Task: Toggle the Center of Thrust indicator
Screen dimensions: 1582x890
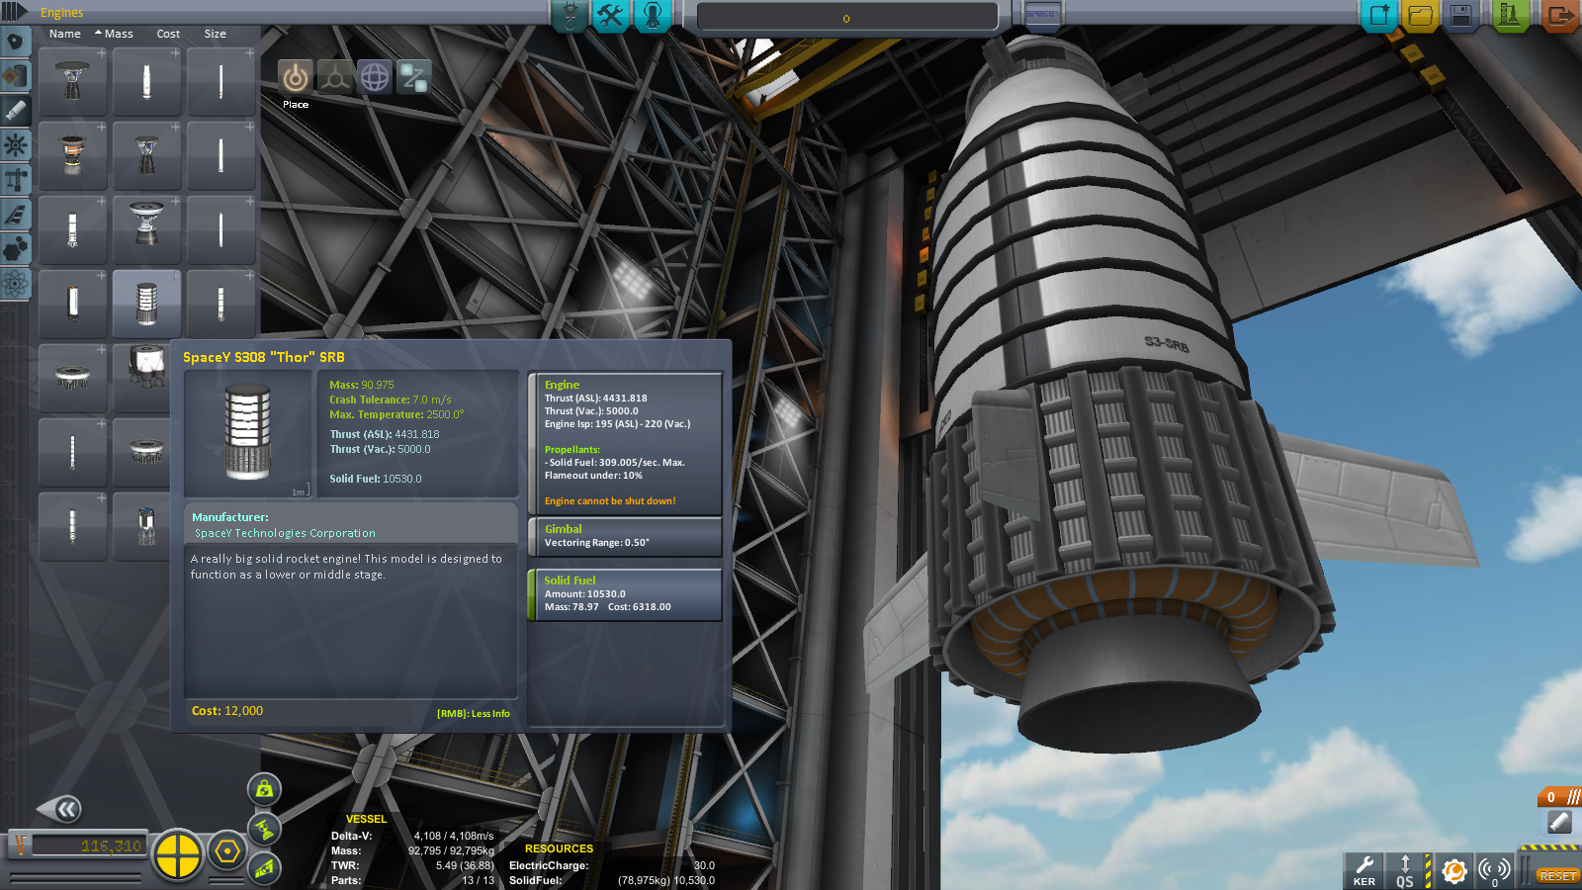Action: [x=264, y=829]
